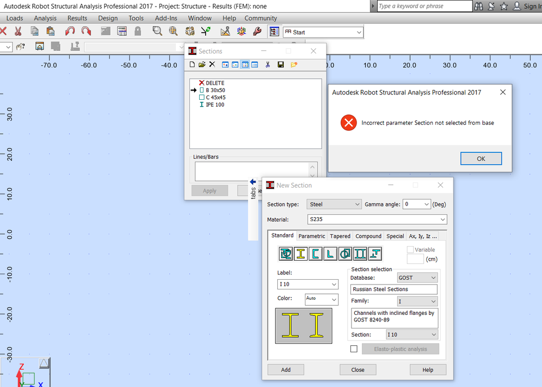Click the zoom and pan crosshair magnifier icon
This screenshot has width=542, height=387.
point(173,31)
